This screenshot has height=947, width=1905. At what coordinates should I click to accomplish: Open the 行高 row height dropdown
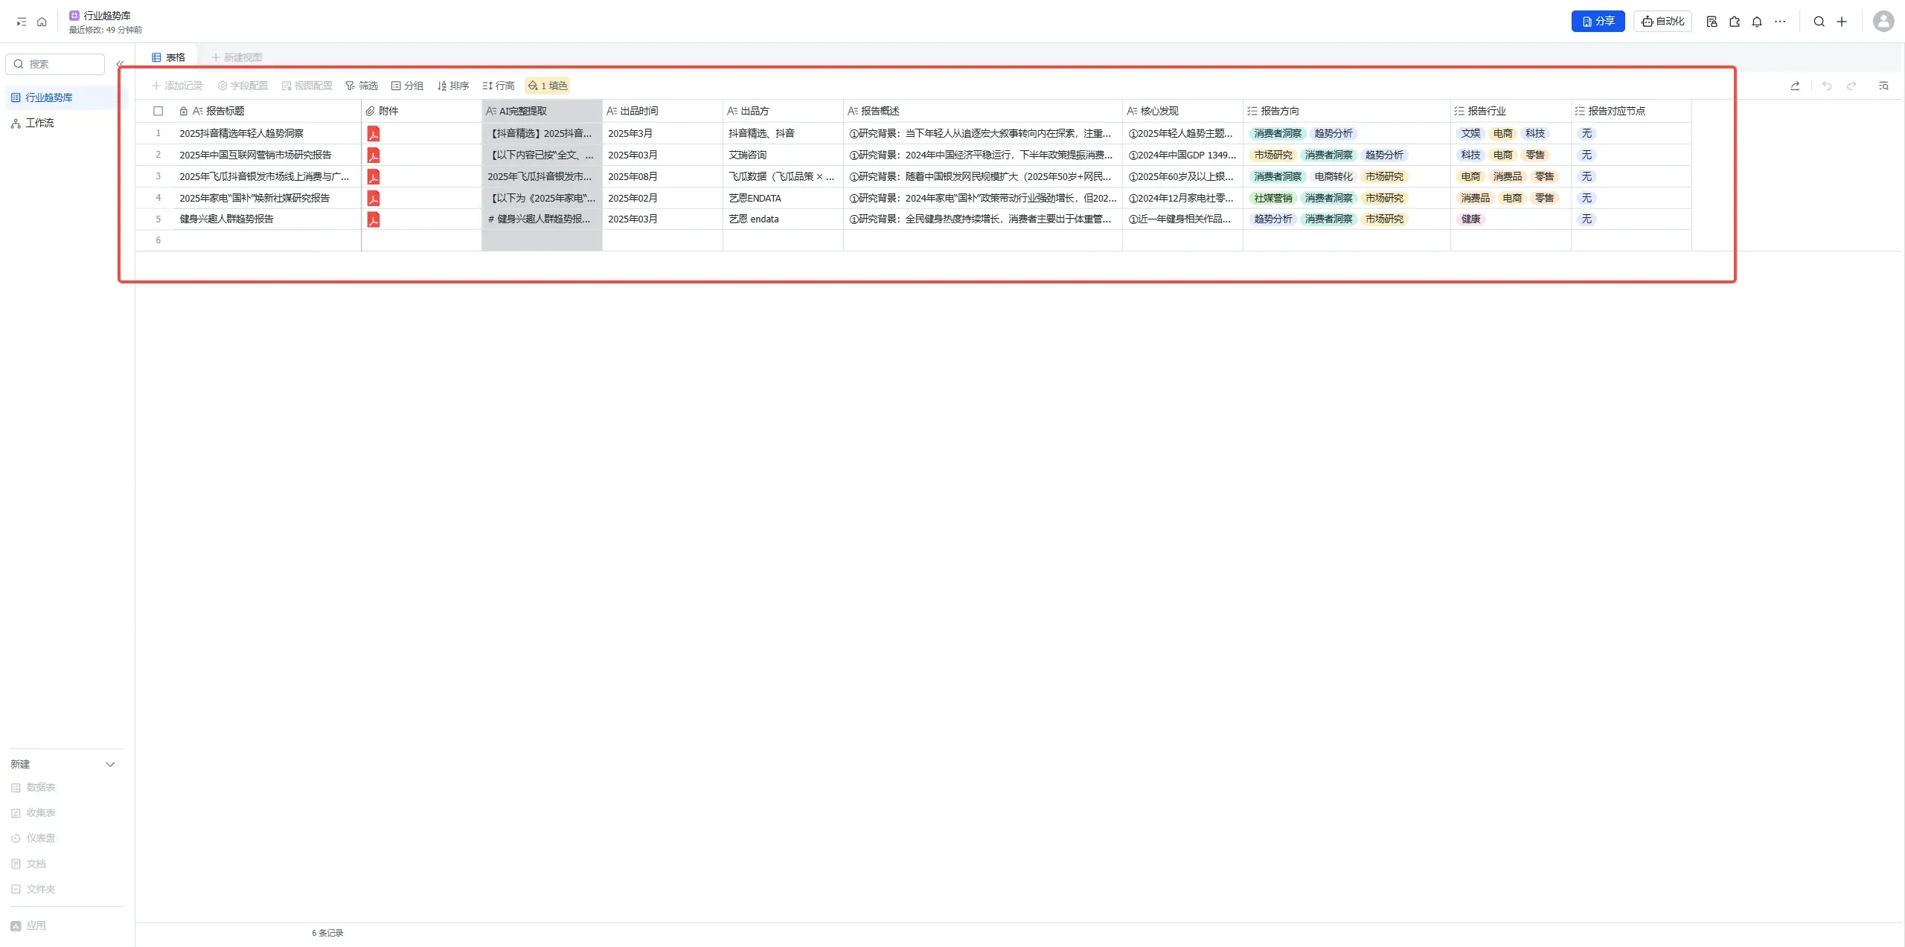coord(498,86)
